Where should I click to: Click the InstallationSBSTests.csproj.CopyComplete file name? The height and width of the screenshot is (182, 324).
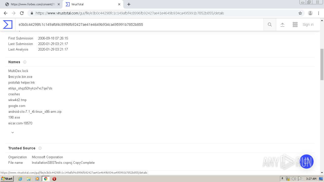(63, 163)
